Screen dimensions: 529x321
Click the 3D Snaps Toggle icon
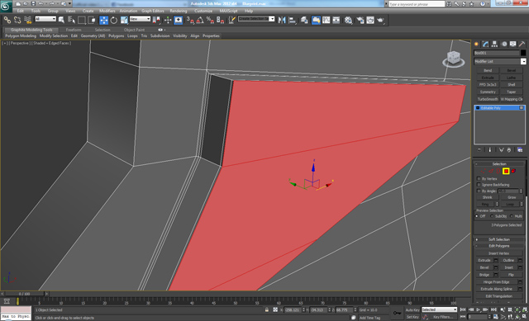pyautogui.click(x=190, y=20)
